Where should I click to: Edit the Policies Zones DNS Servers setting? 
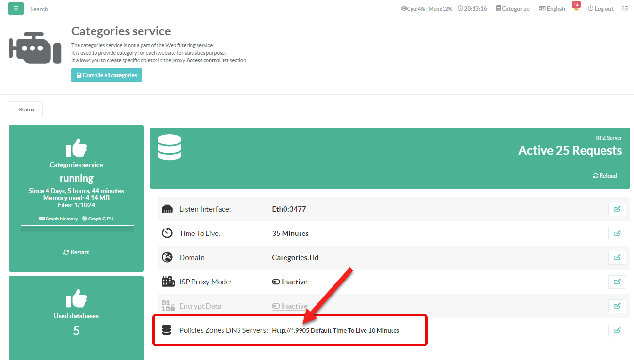pyautogui.click(x=617, y=330)
